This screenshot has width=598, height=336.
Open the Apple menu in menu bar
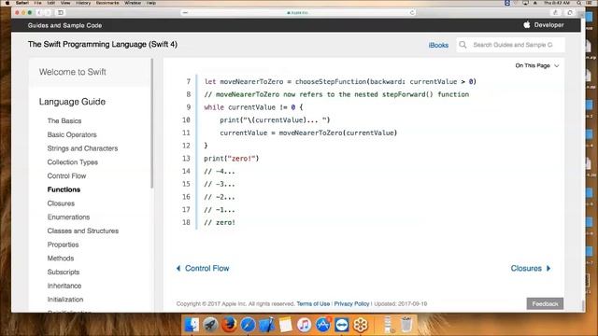coord(7,3)
